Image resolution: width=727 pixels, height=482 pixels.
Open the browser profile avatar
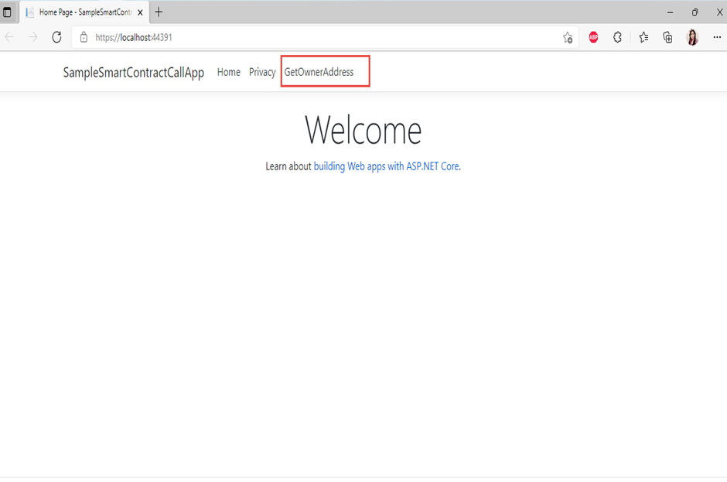(x=692, y=36)
